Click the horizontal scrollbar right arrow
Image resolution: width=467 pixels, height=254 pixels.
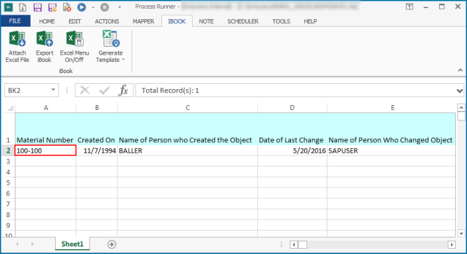(452, 245)
